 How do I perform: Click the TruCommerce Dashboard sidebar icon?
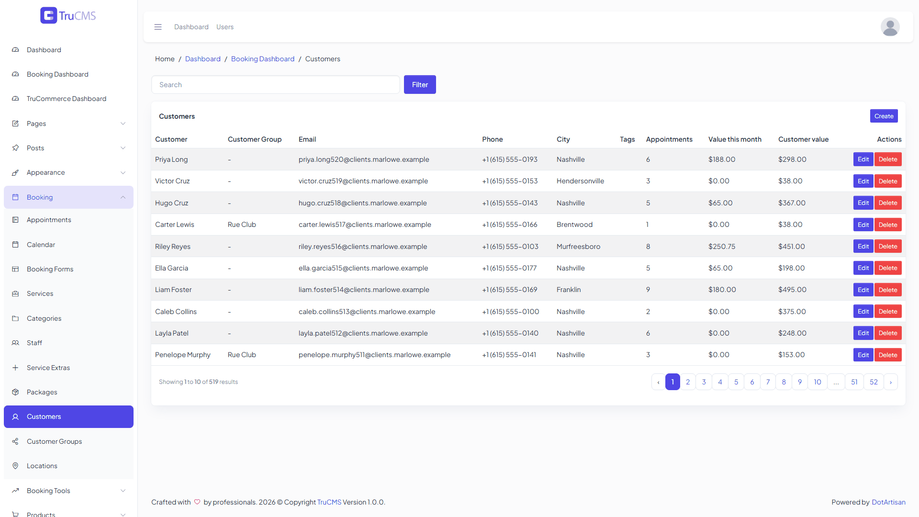coord(15,99)
